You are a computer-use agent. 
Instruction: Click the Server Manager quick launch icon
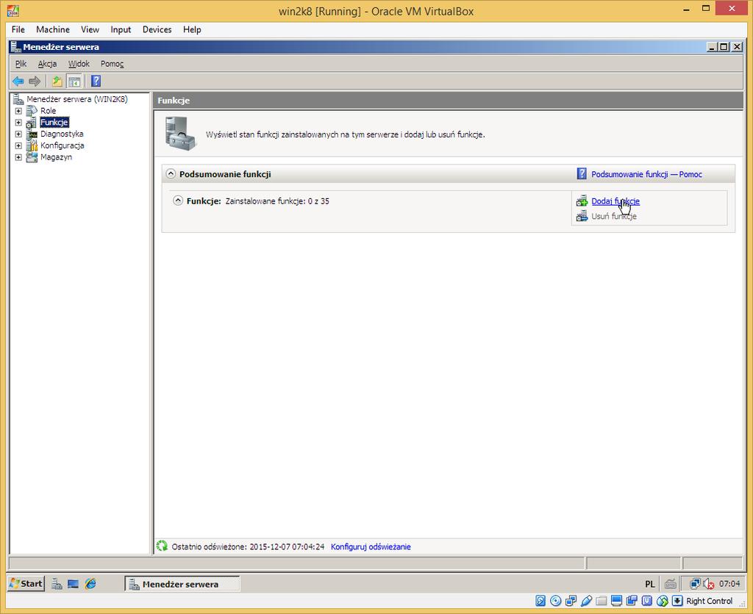(57, 584)
